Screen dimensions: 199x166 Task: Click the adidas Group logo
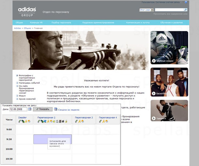(x=27, y=12)
